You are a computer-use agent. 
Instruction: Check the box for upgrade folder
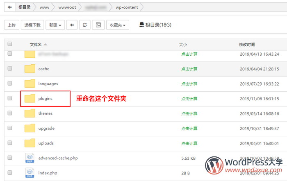pos(10,128)
